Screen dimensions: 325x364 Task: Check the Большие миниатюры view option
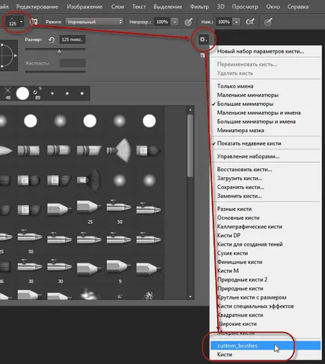tap(245, 104)
